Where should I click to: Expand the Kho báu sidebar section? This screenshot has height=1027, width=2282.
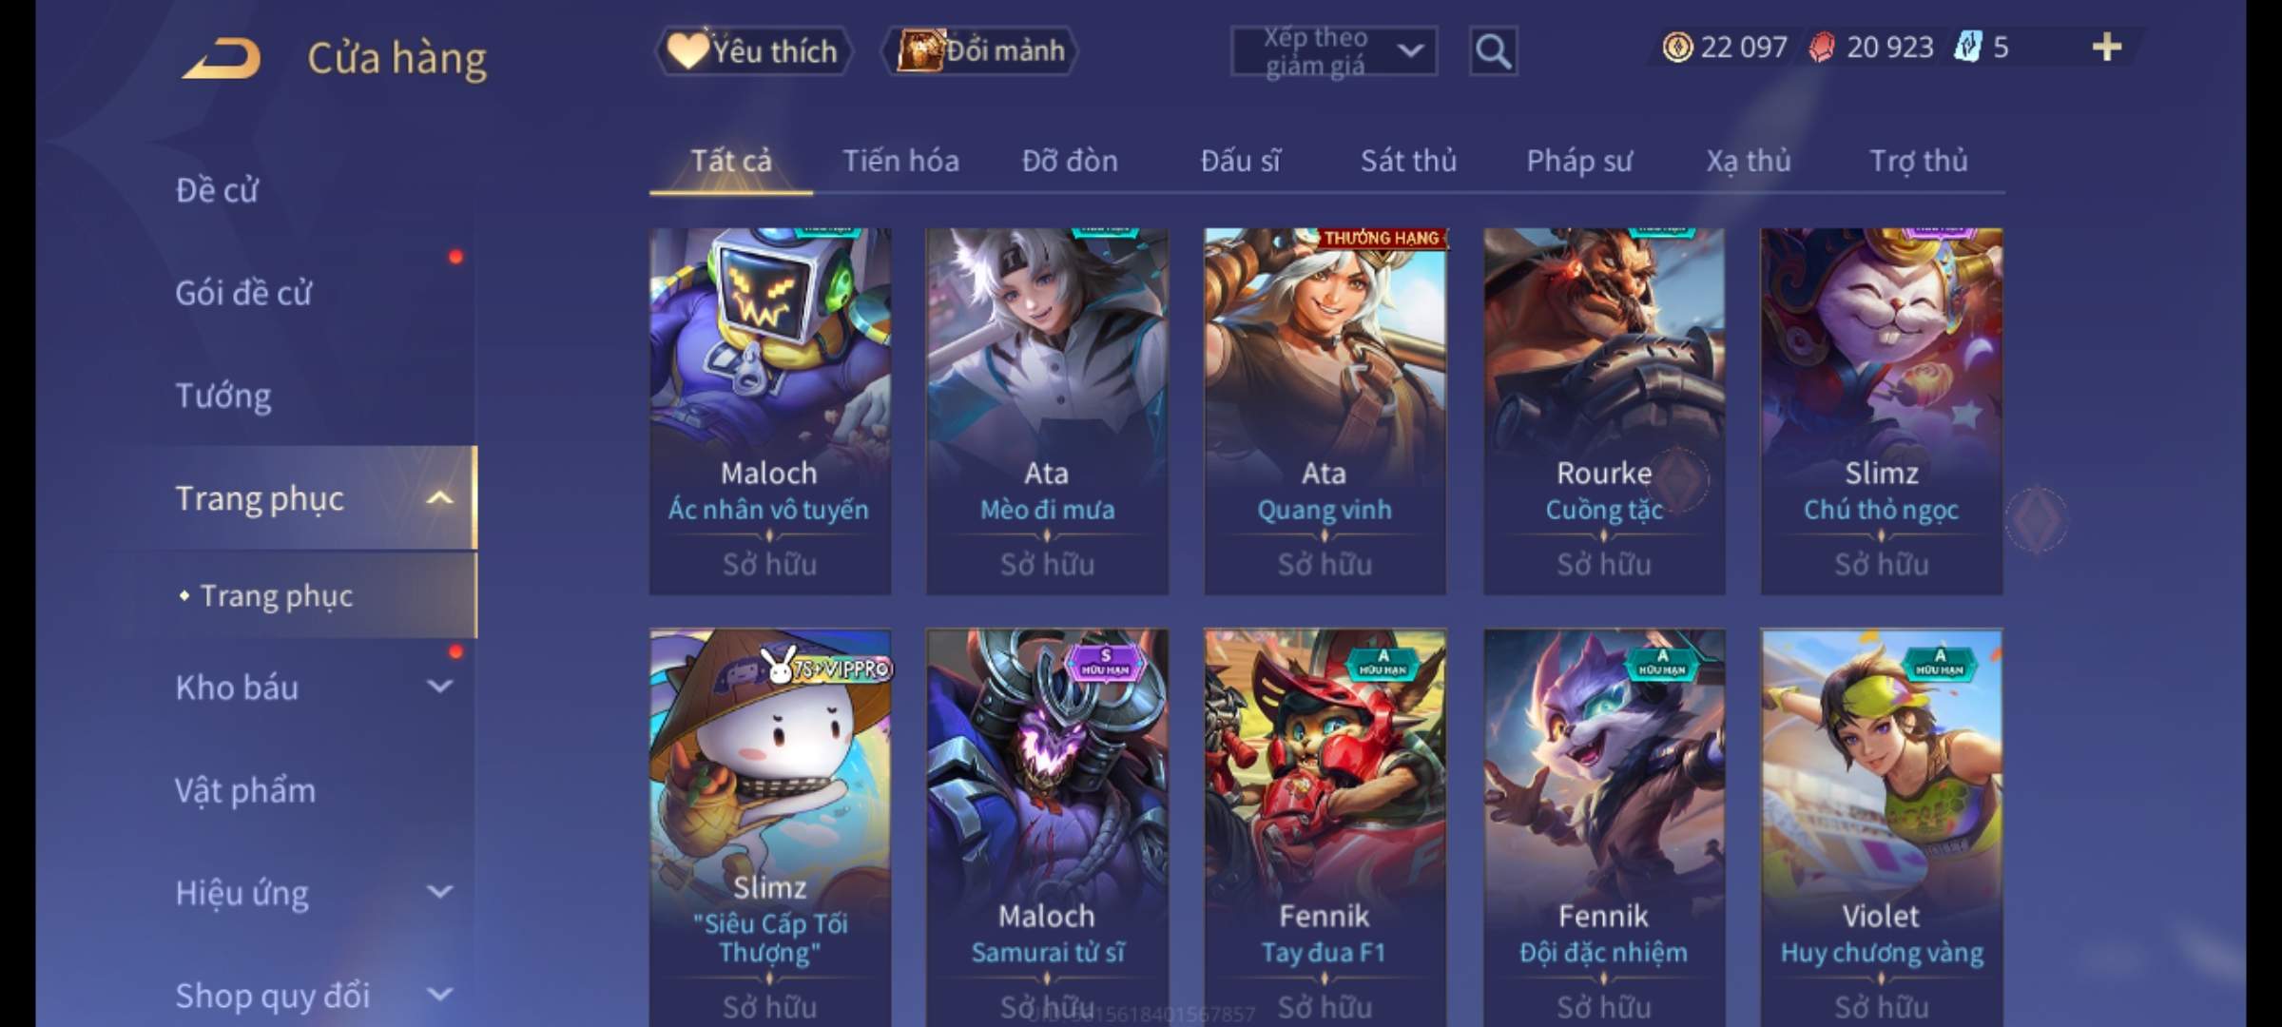[439, 687]
